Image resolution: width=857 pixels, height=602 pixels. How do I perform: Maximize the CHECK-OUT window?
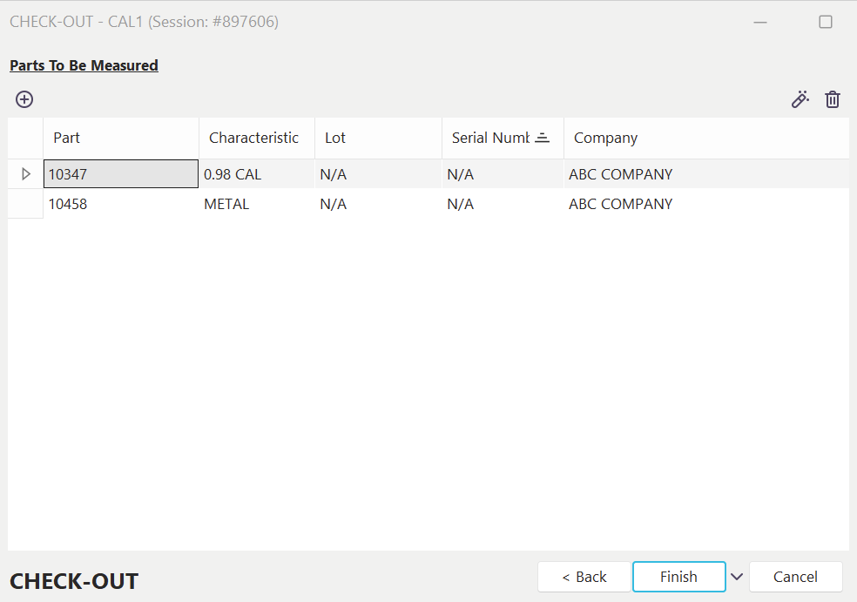coord(826,22)
